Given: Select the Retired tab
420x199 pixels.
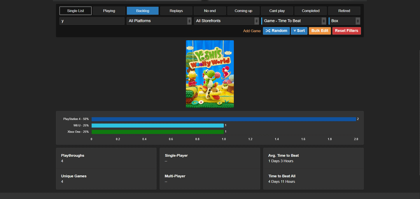Looking at the screenshot, I should pyautogui.click(x=344, y=11).
